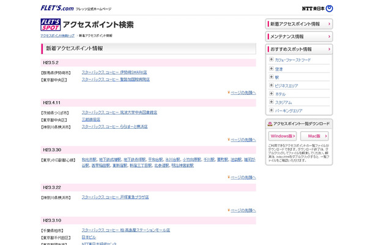Screen dimensions: 373x245
Task: Click the FLET'S SPOT logo badge
Action: pos(50,24)
